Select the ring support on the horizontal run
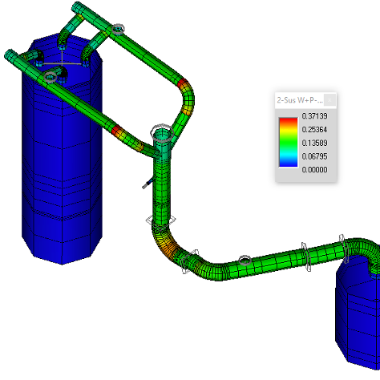 (x=245, y=260)
